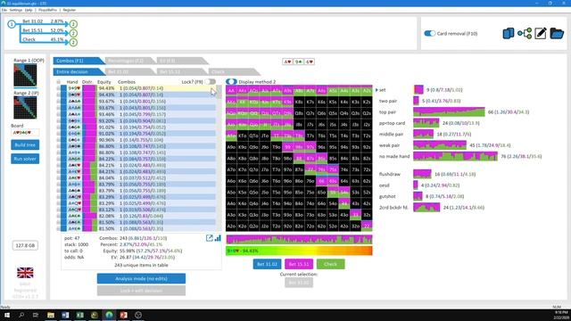Open the File menu
This screenshot has width=571, height=321.
(4, 10)
